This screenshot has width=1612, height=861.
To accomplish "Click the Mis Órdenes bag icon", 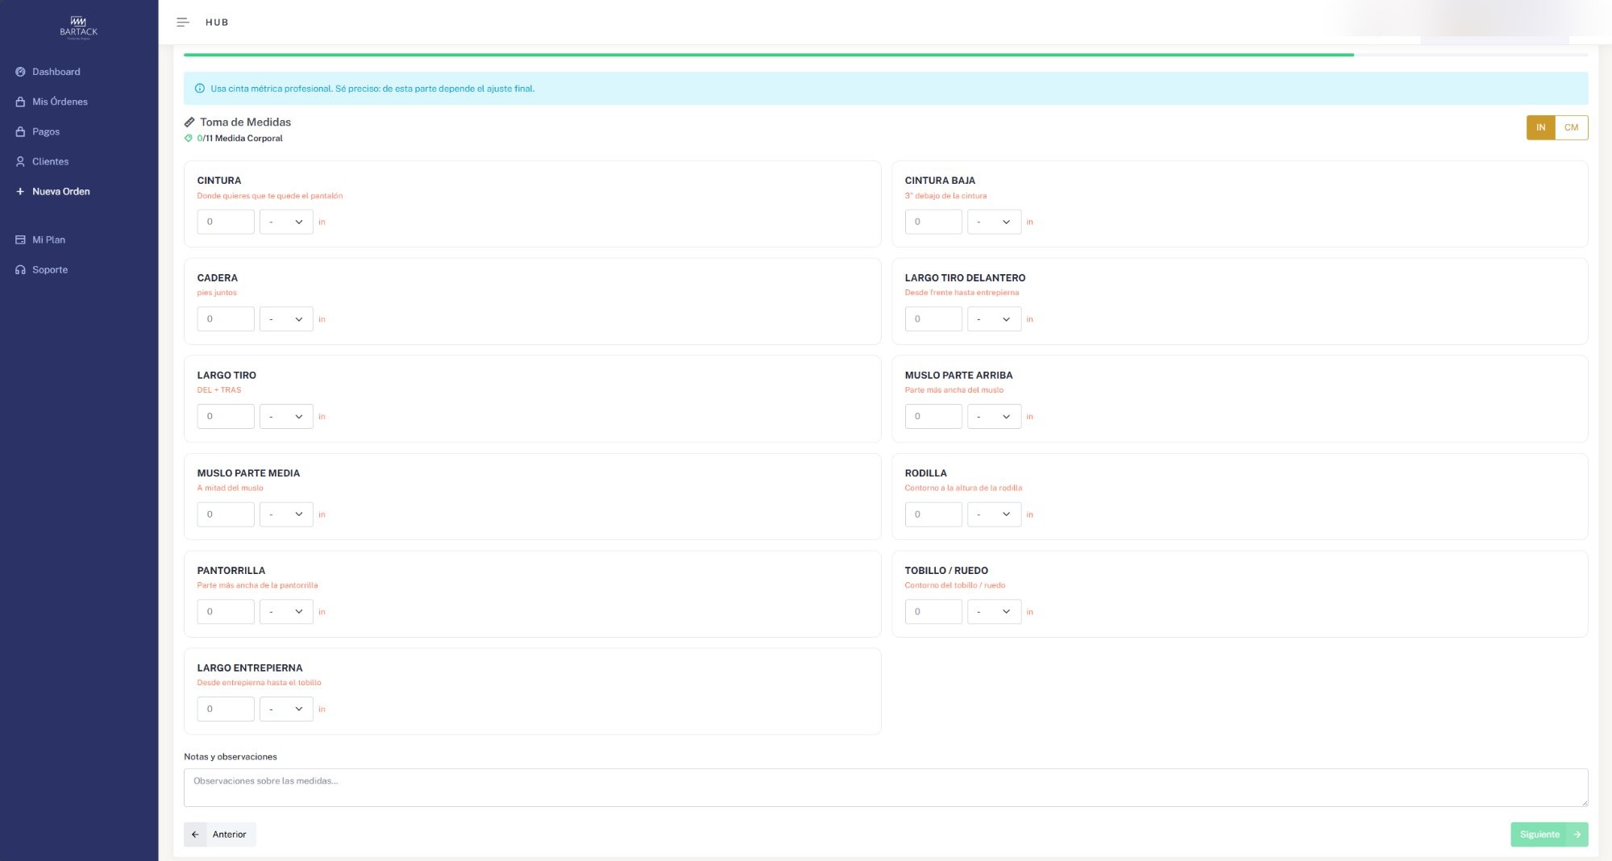I will click(x=20, y=102).
